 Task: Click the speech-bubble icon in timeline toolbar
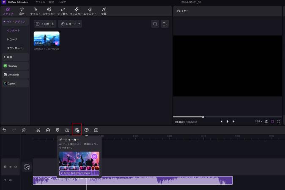[x=87, y=130]
